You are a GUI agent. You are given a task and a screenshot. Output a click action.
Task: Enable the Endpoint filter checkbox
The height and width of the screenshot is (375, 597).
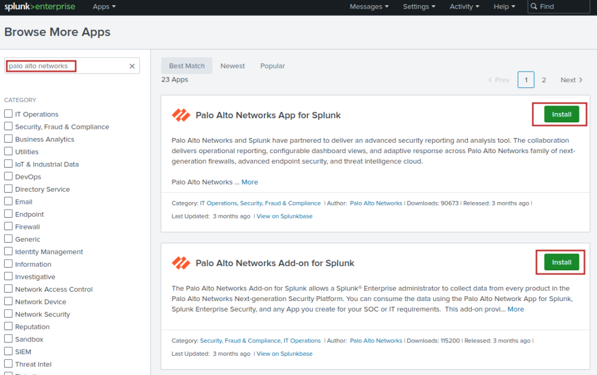click(8, 214)
